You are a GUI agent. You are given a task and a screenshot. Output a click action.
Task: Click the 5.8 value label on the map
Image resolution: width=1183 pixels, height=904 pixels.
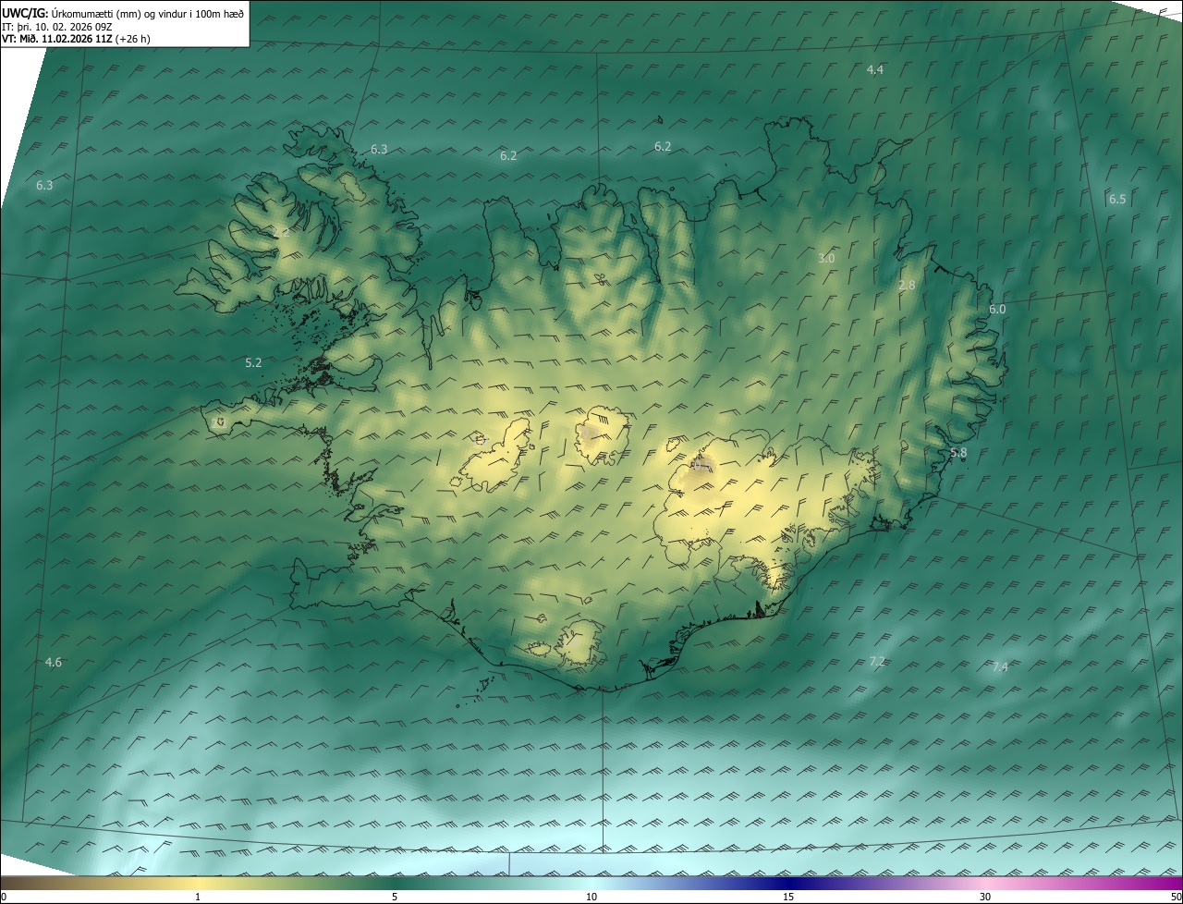pyautogui.click(x=958, y=453)
